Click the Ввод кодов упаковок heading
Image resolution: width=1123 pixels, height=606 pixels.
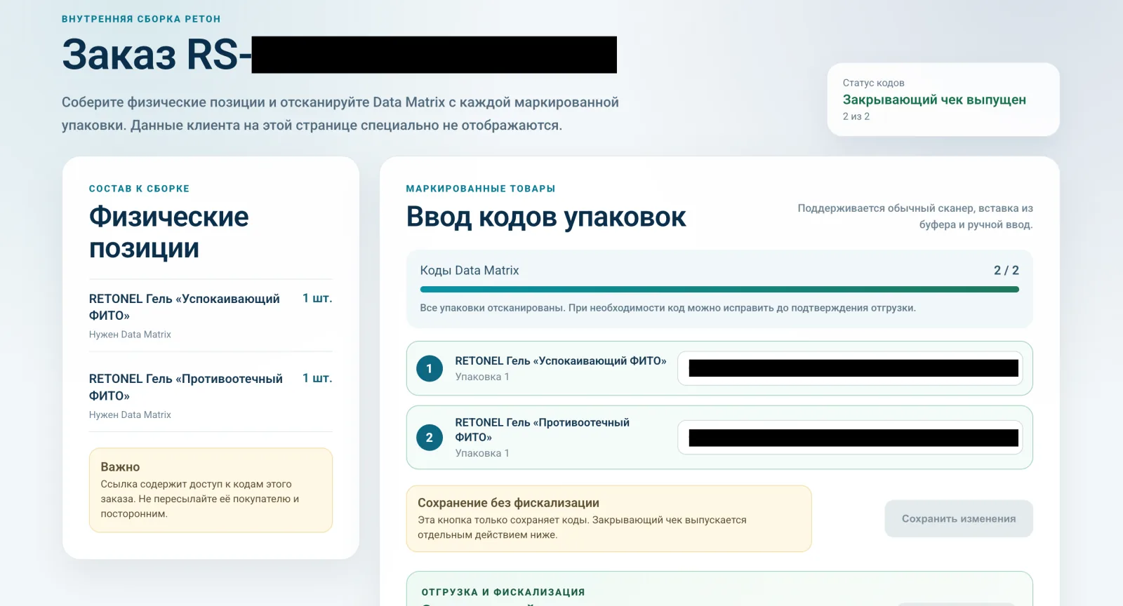point(546,217)
